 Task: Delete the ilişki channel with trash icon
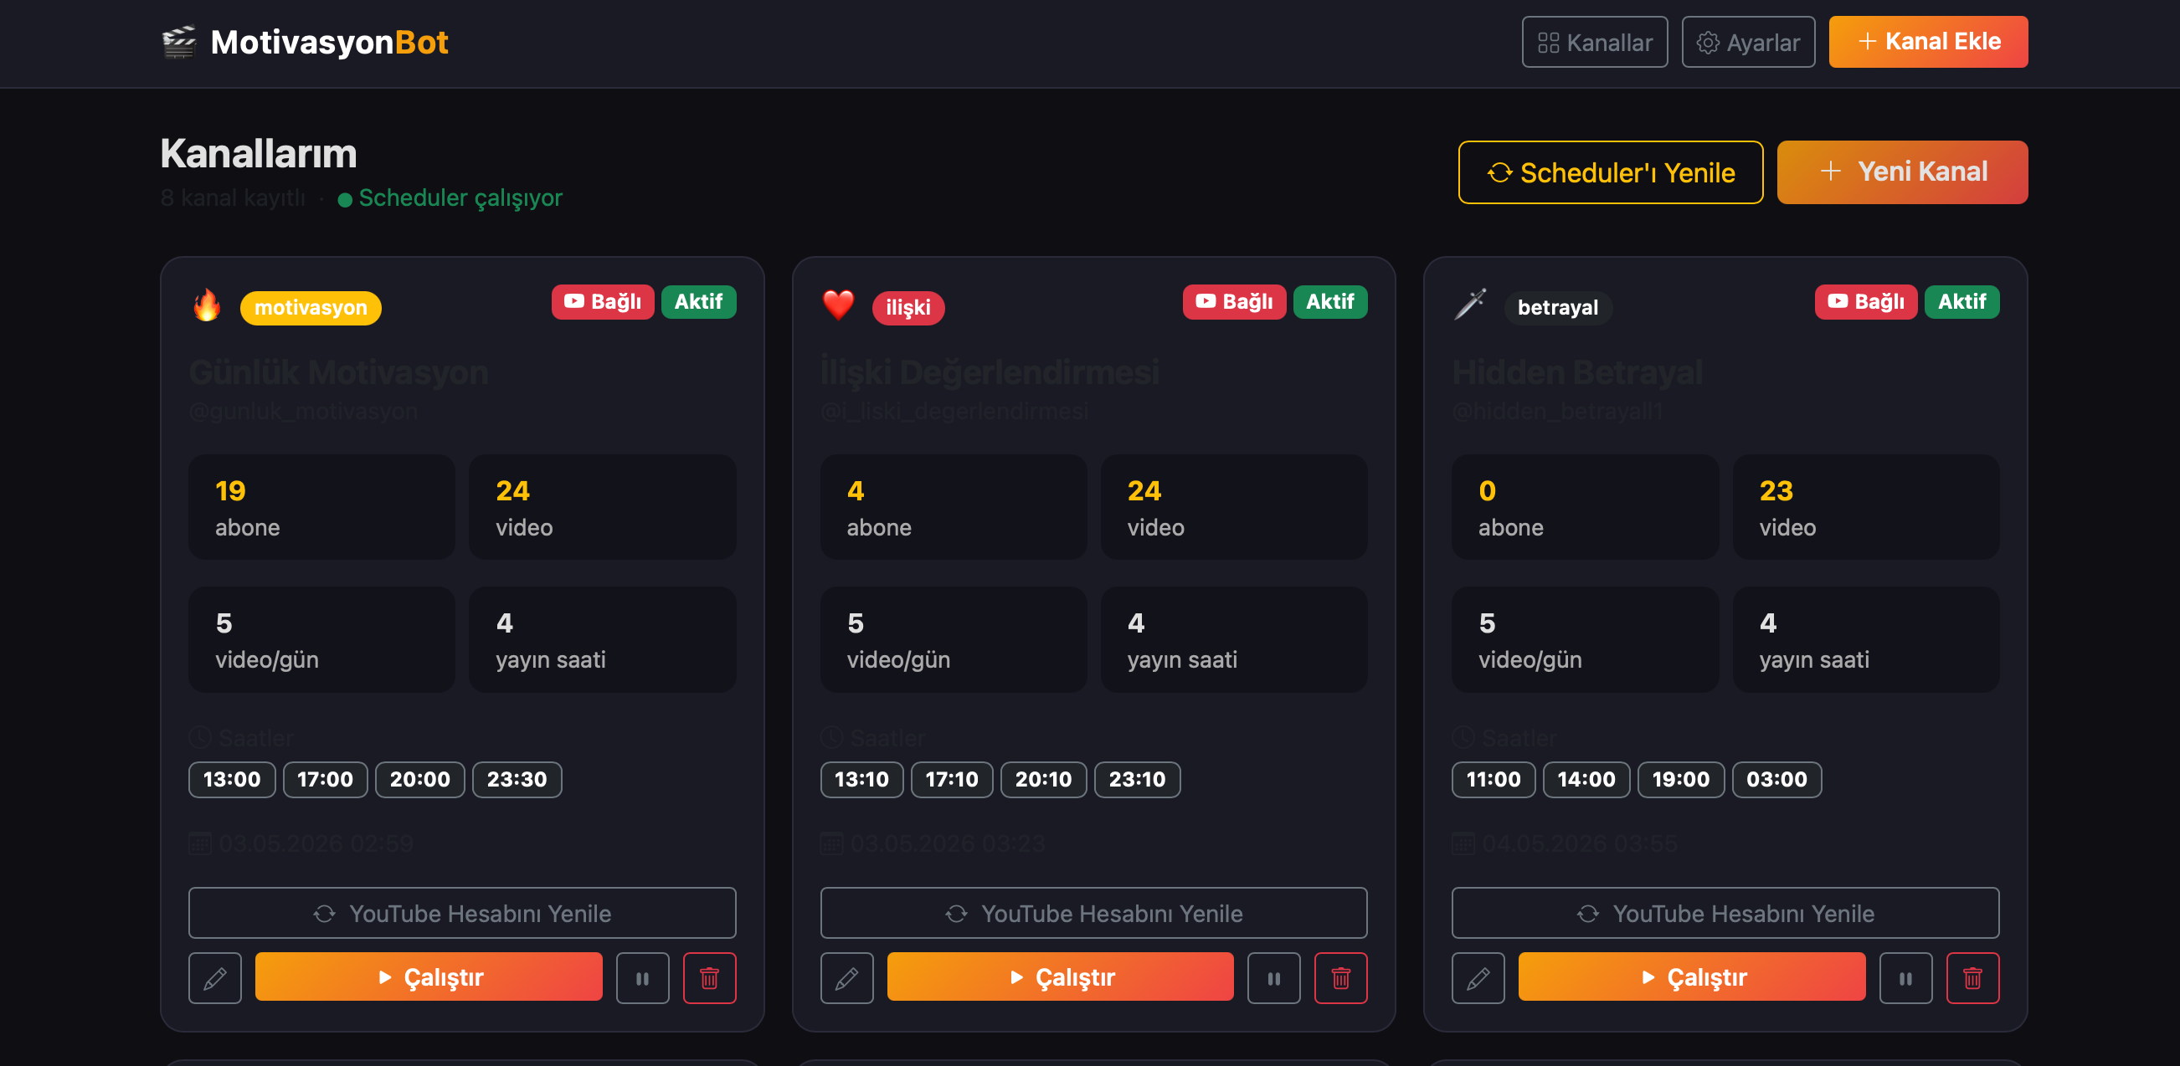pos(1340,978)
